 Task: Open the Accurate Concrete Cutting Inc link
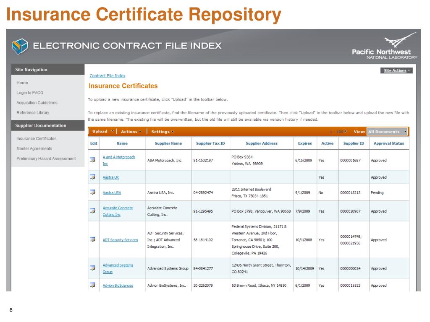click(118, 211)
